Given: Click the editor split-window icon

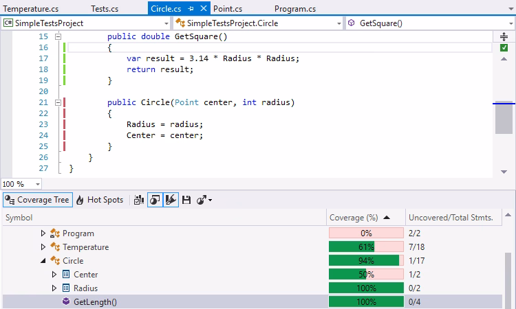Looking at the screenshot, I should coord(504,36).
